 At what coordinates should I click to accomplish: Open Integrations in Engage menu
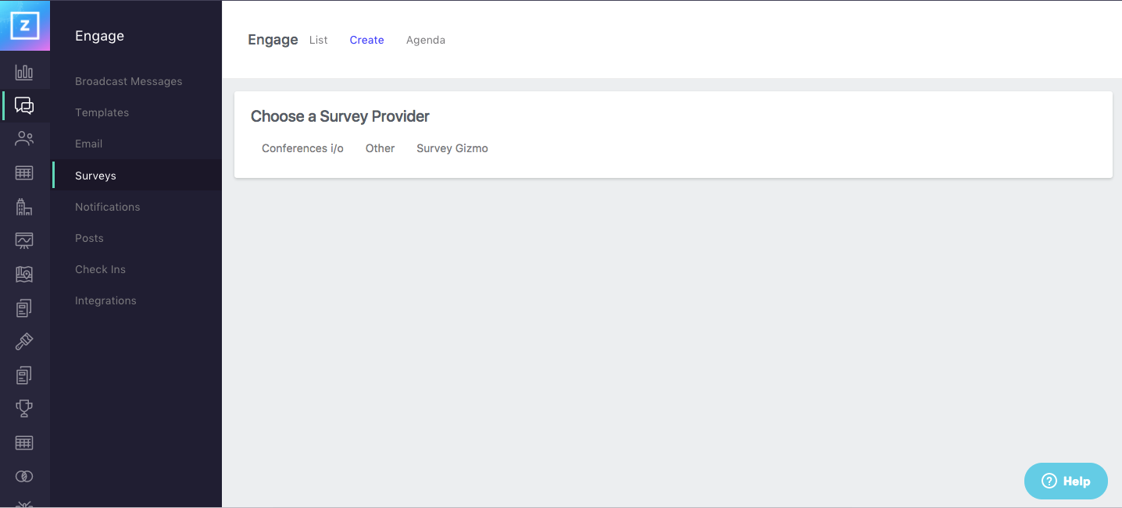(105, 300)
